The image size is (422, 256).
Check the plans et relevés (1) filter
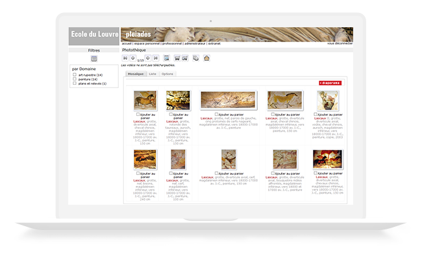[x=75, y=83]
